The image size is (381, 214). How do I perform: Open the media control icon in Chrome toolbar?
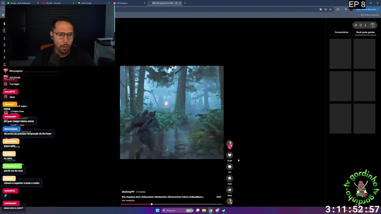(346, 9)
